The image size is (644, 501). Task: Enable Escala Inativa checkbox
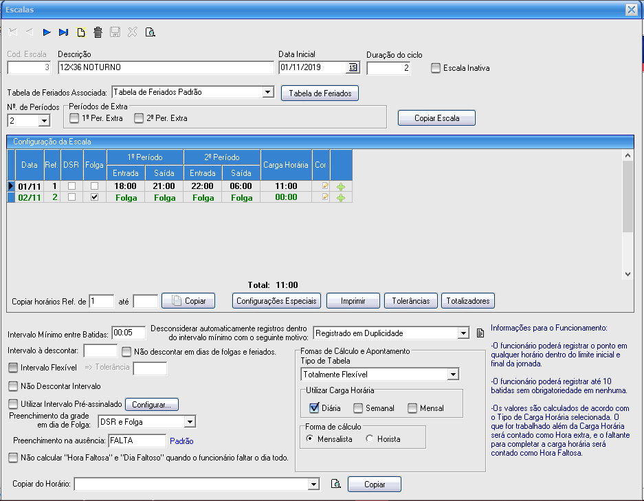(436, 68)
